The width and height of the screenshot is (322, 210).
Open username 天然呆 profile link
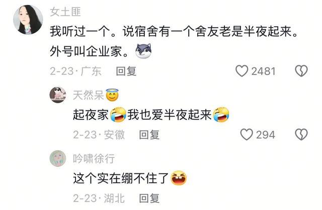89,95
